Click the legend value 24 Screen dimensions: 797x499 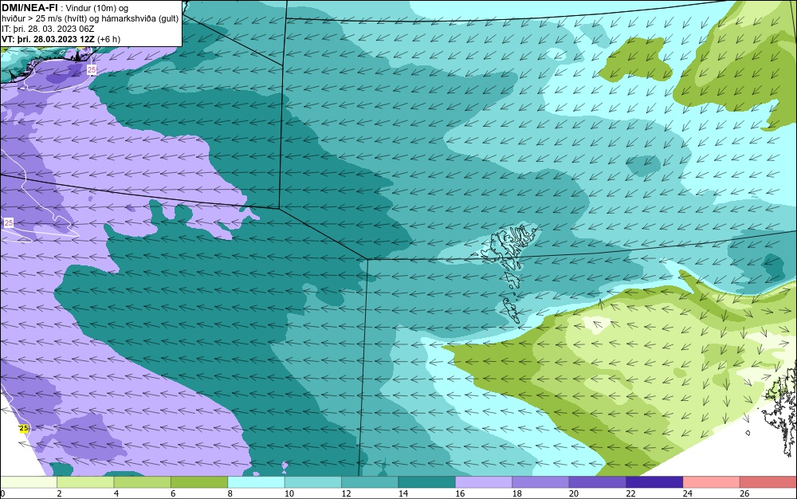[x=687, y=493]
